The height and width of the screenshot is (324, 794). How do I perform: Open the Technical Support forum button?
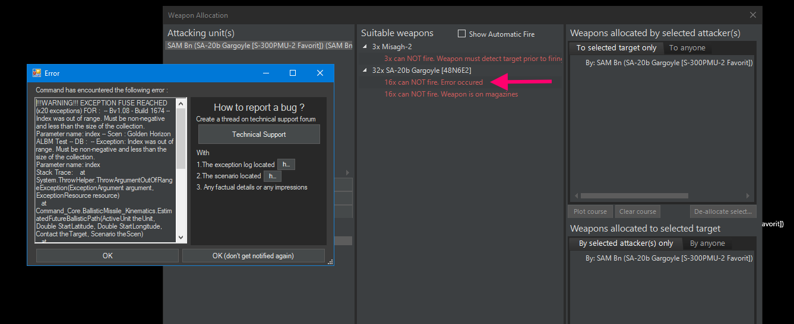[259, 134]
